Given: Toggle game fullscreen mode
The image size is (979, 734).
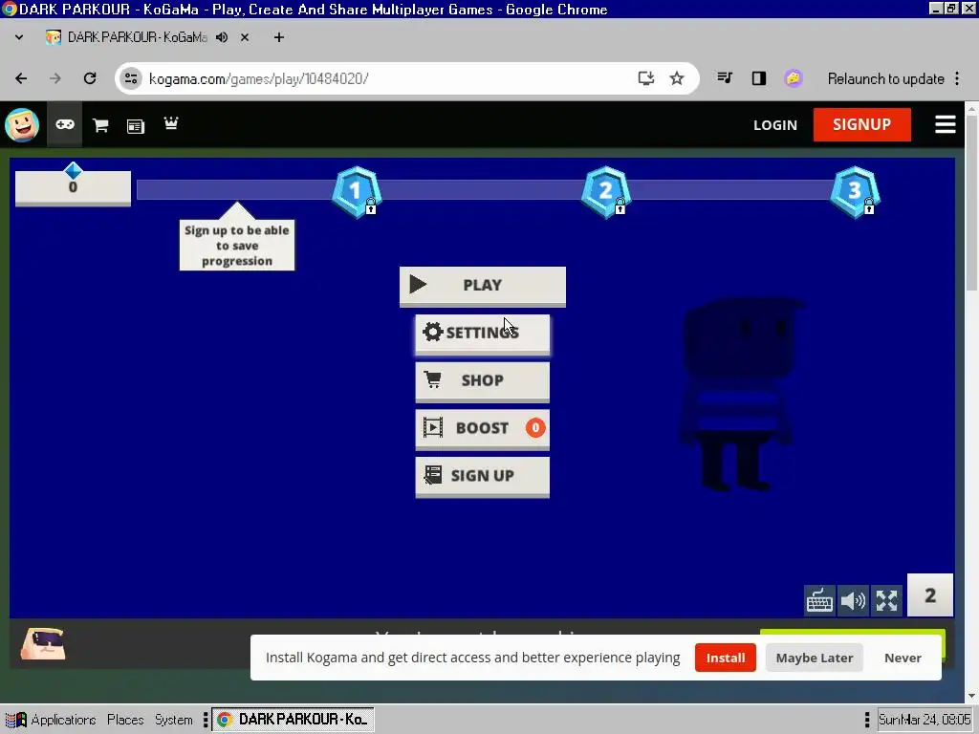Looking at the screenshot, I should click(886, 601).
